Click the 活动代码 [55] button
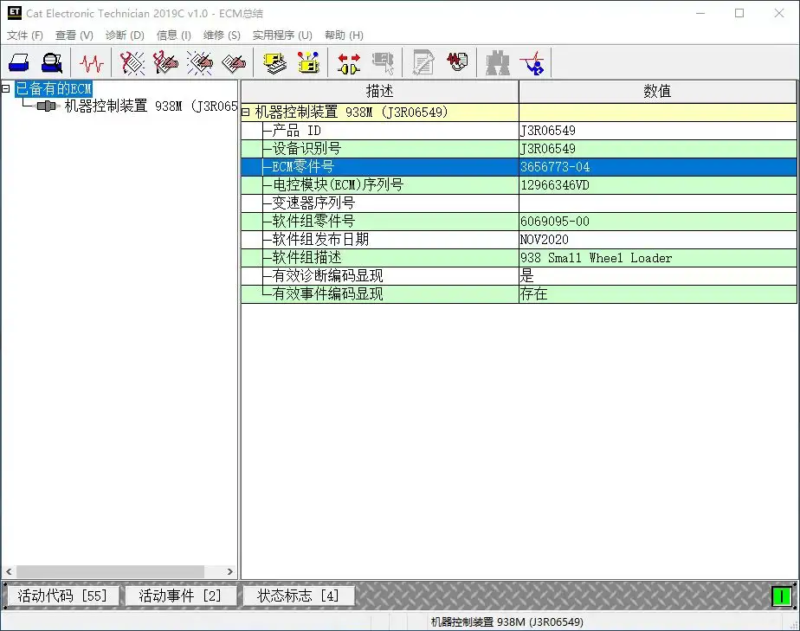 [x=62, y=596]
